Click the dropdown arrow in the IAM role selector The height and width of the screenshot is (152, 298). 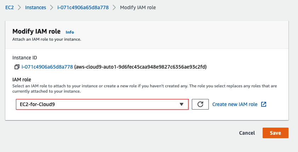coord(182,104)
